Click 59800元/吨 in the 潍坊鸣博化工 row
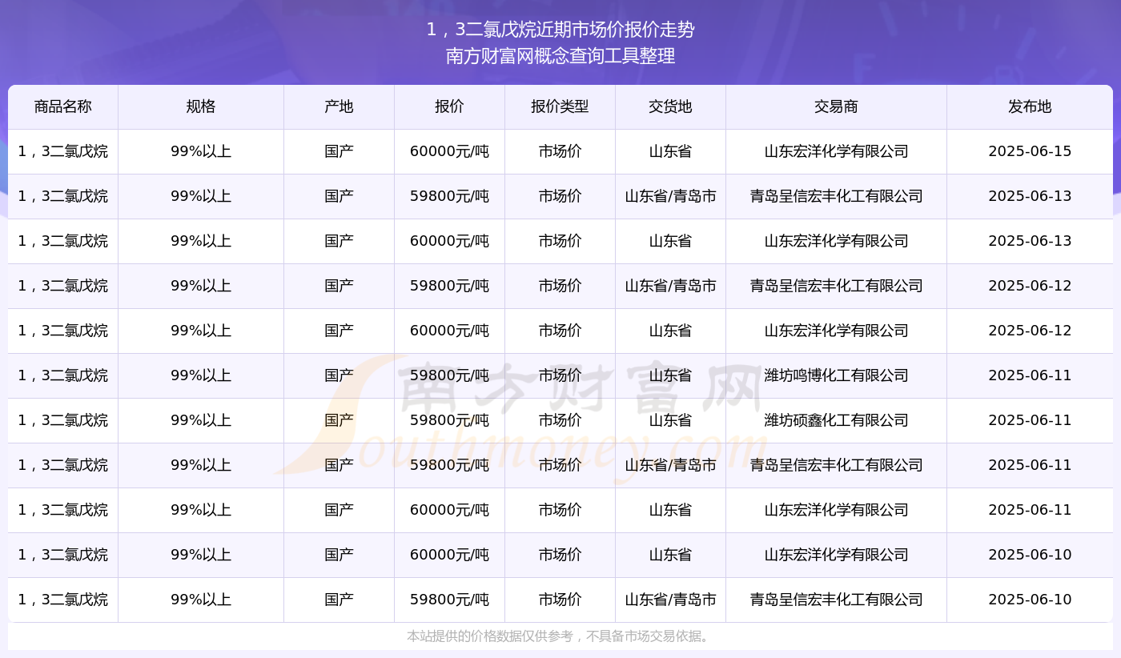This screenshot has height=658, width=1121. coord(449,375)
